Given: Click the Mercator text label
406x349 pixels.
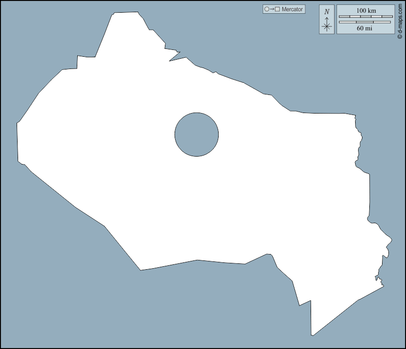Looking at the screenshot, I should coord(292,9).
